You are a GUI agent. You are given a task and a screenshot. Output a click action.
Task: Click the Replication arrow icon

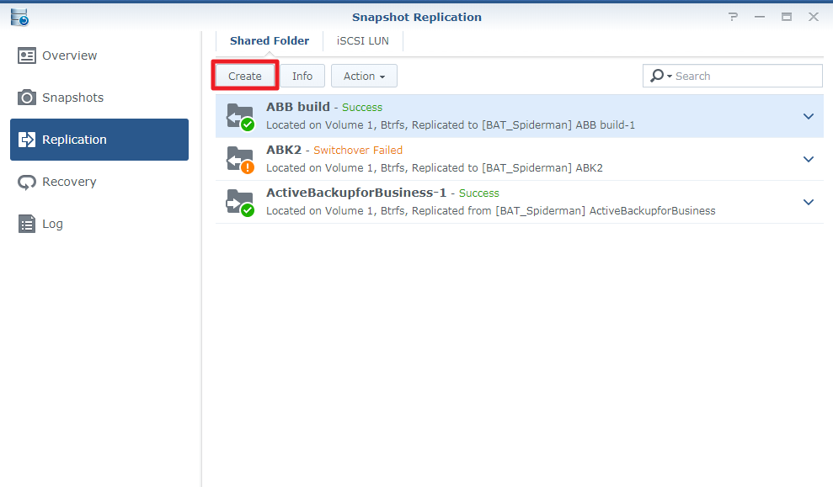point(27,140)
